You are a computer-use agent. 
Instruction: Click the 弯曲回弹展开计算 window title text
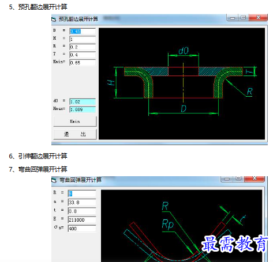coord(80,180)
